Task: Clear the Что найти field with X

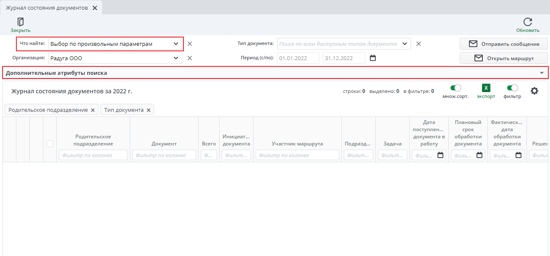Action: [190, 44]
